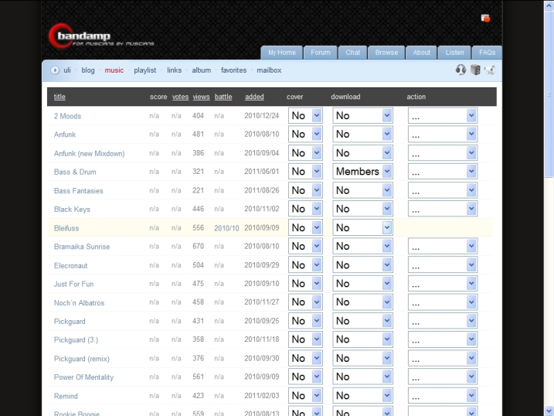
Task: Go to the links section
Action: pyautogui.click(x=174, y=70)
